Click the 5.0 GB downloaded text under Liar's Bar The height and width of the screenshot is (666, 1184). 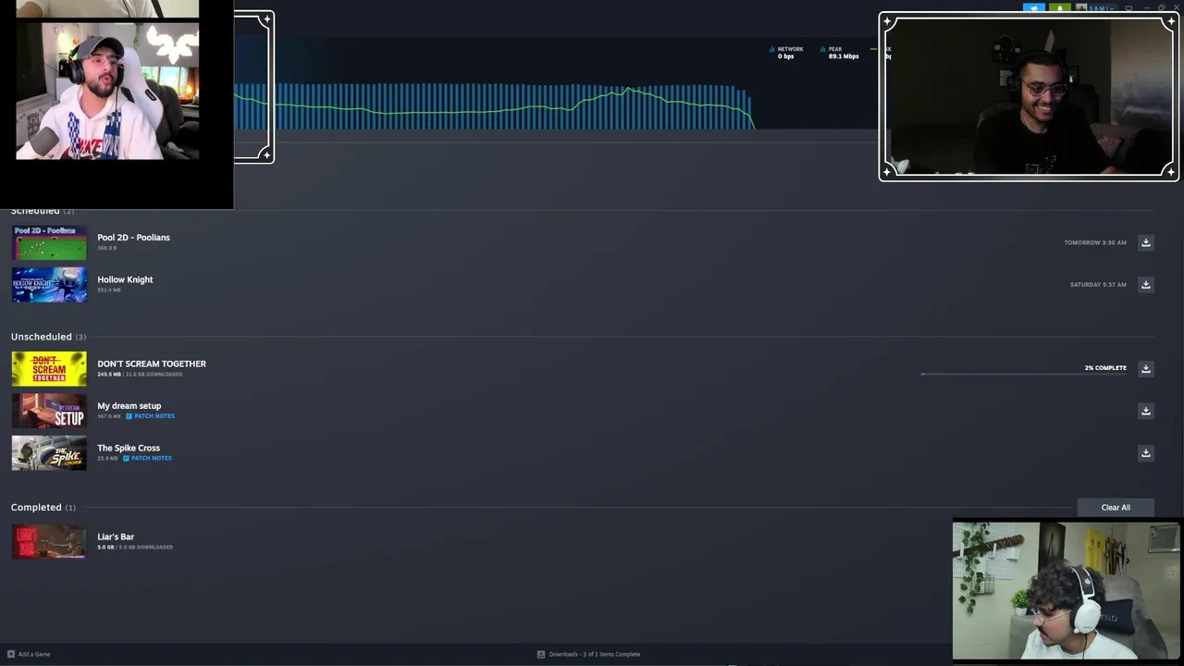[135, 548]
